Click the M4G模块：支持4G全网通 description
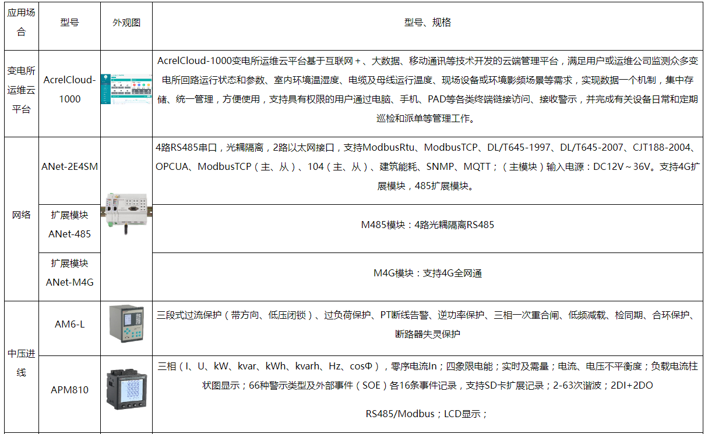 427,273
